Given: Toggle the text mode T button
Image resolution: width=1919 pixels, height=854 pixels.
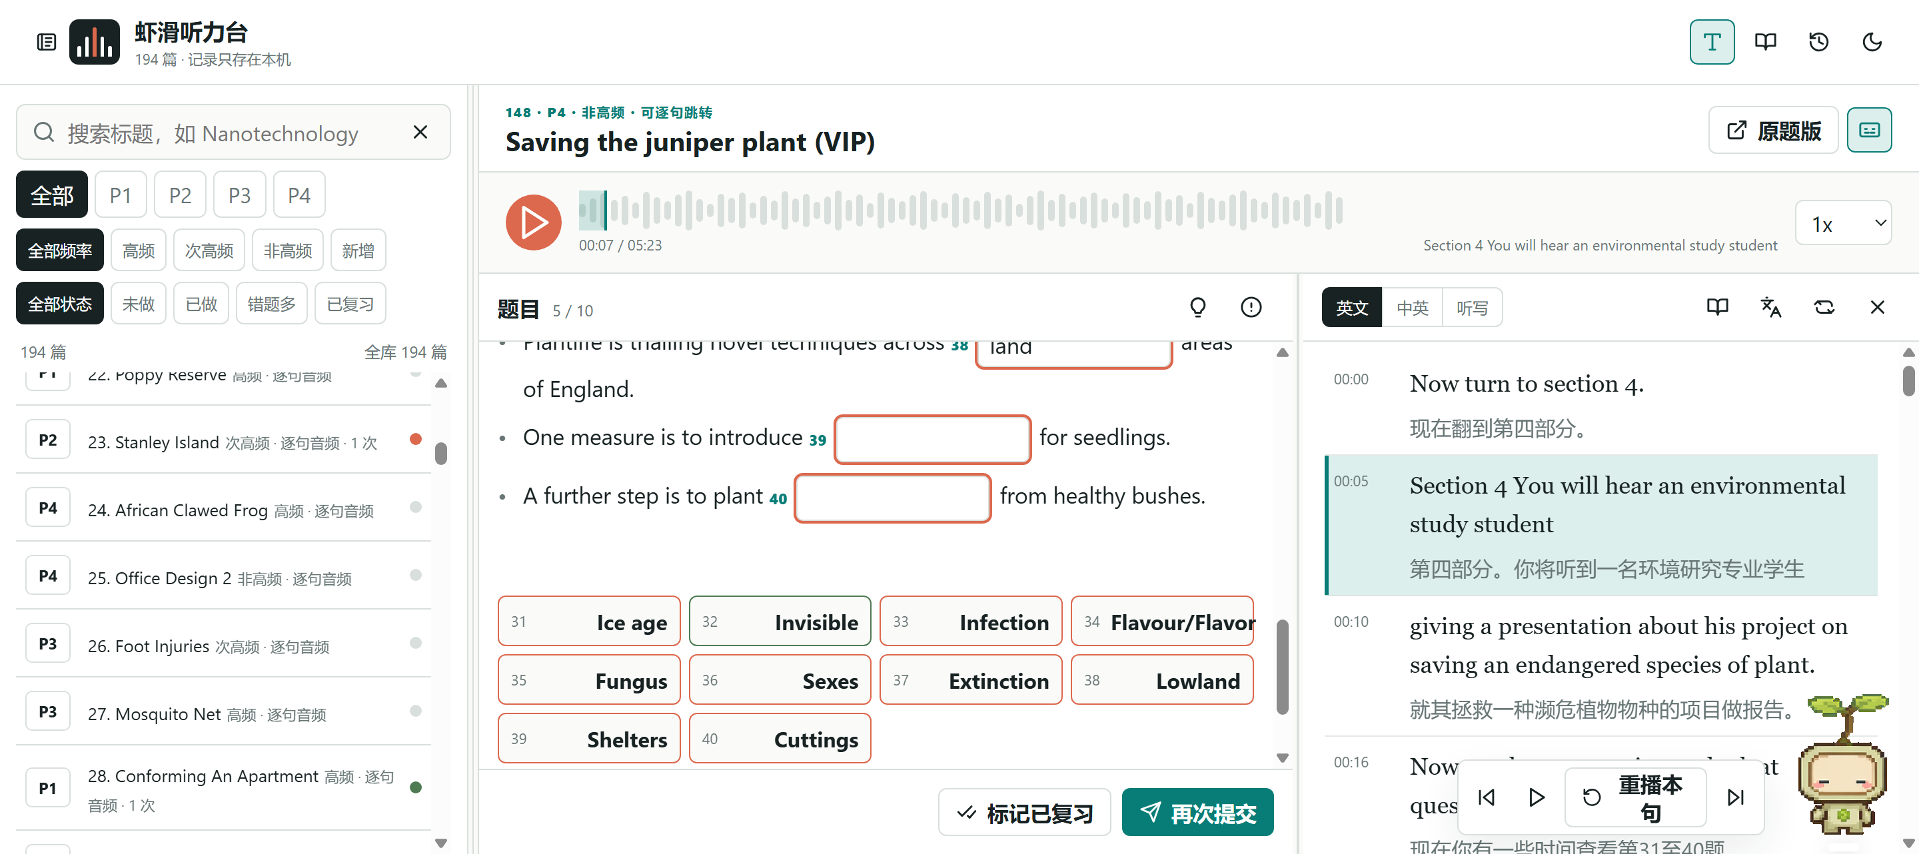Looking at the screenshot, I should point(1712,43).
